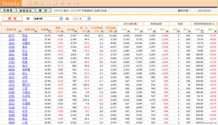Open the stock name link in row 2833
This screenshot has width=218, height=125.
click(x=26, y=43)
